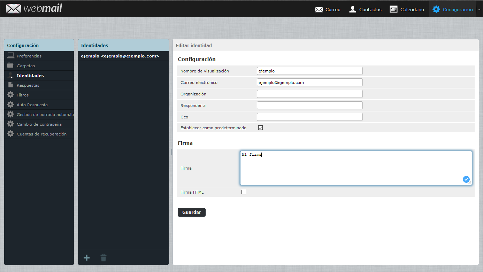Select the Identidades settings section

click(39, 76)
